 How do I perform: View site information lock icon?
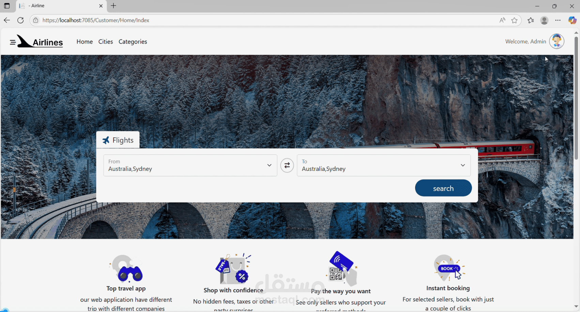click(35, 20)
